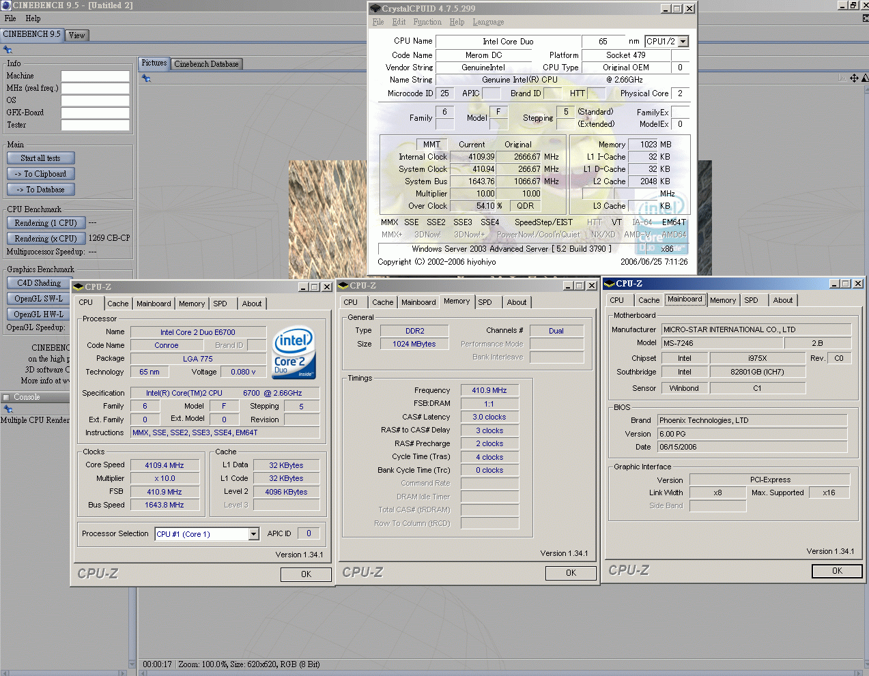Open the CrystalCPUID Help menu
Viewport: 869px width, 676px height.
click(x=457, y=22)
